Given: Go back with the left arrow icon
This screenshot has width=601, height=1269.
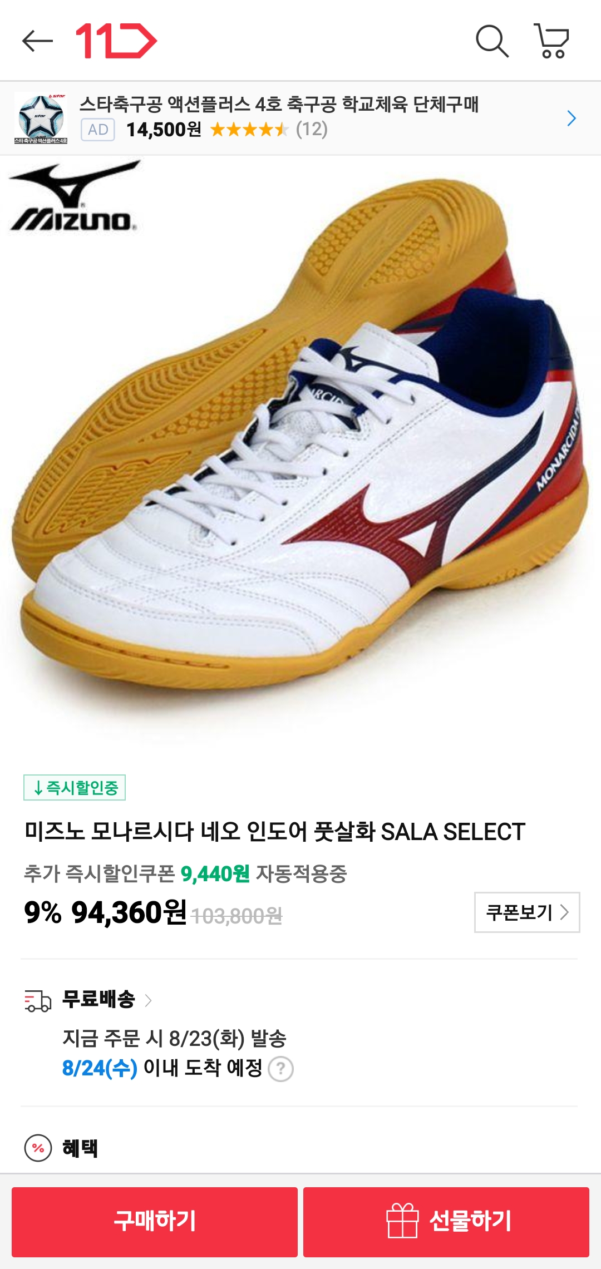Looking at the screenshot, I should (x=37, y=41).
